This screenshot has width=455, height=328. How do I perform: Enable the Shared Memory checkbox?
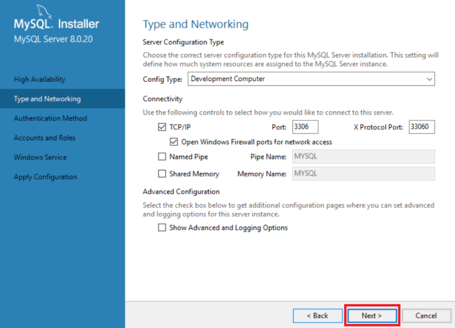click(162, 174)
